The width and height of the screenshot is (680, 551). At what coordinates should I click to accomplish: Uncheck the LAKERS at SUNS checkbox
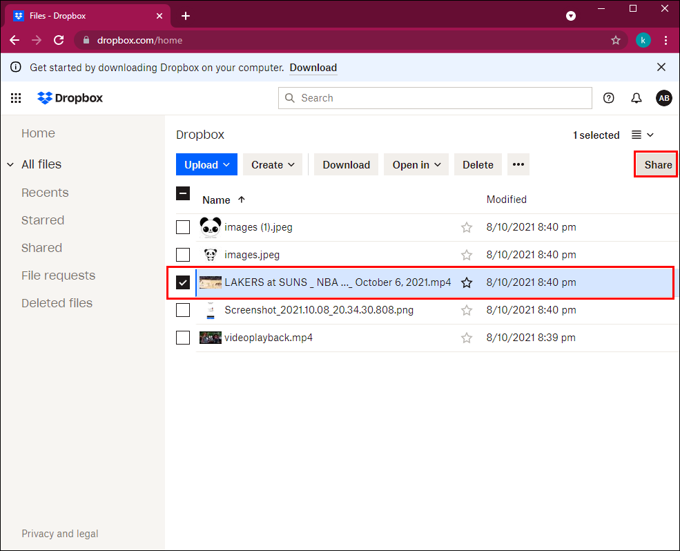[x=182, y=282]
